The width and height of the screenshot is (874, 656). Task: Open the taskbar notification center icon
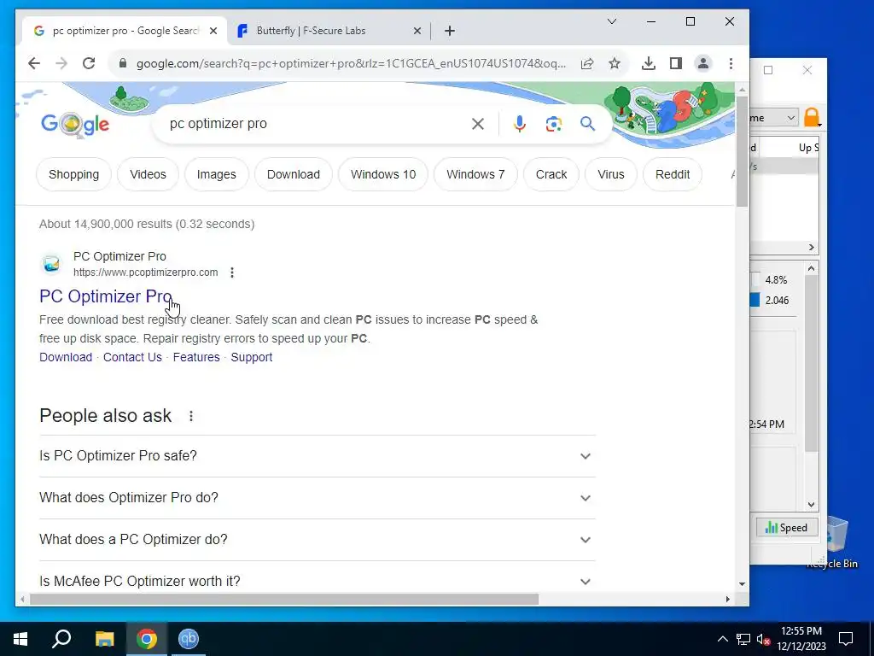point(846,639)
